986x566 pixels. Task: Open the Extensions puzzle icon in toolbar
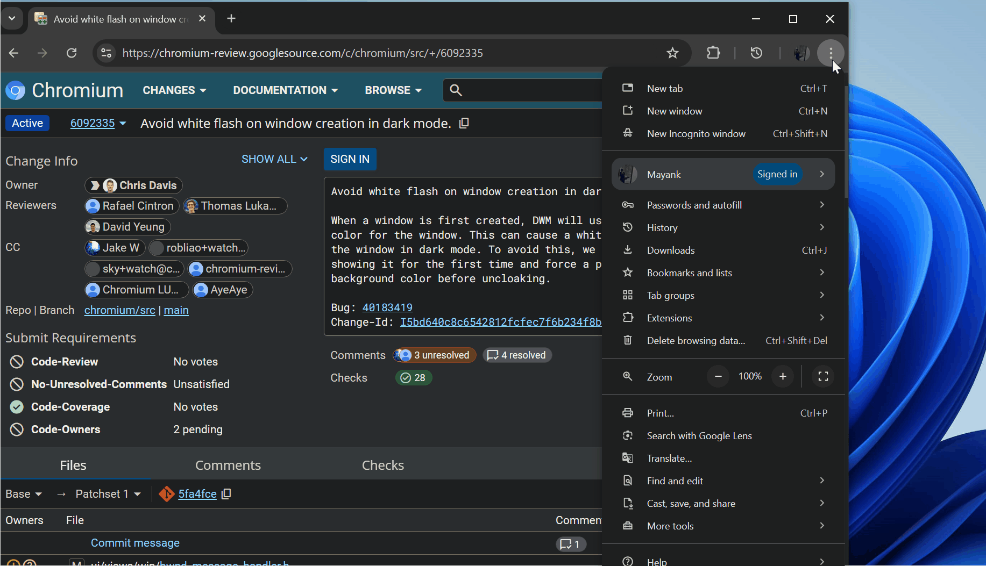tap(713, 53)
